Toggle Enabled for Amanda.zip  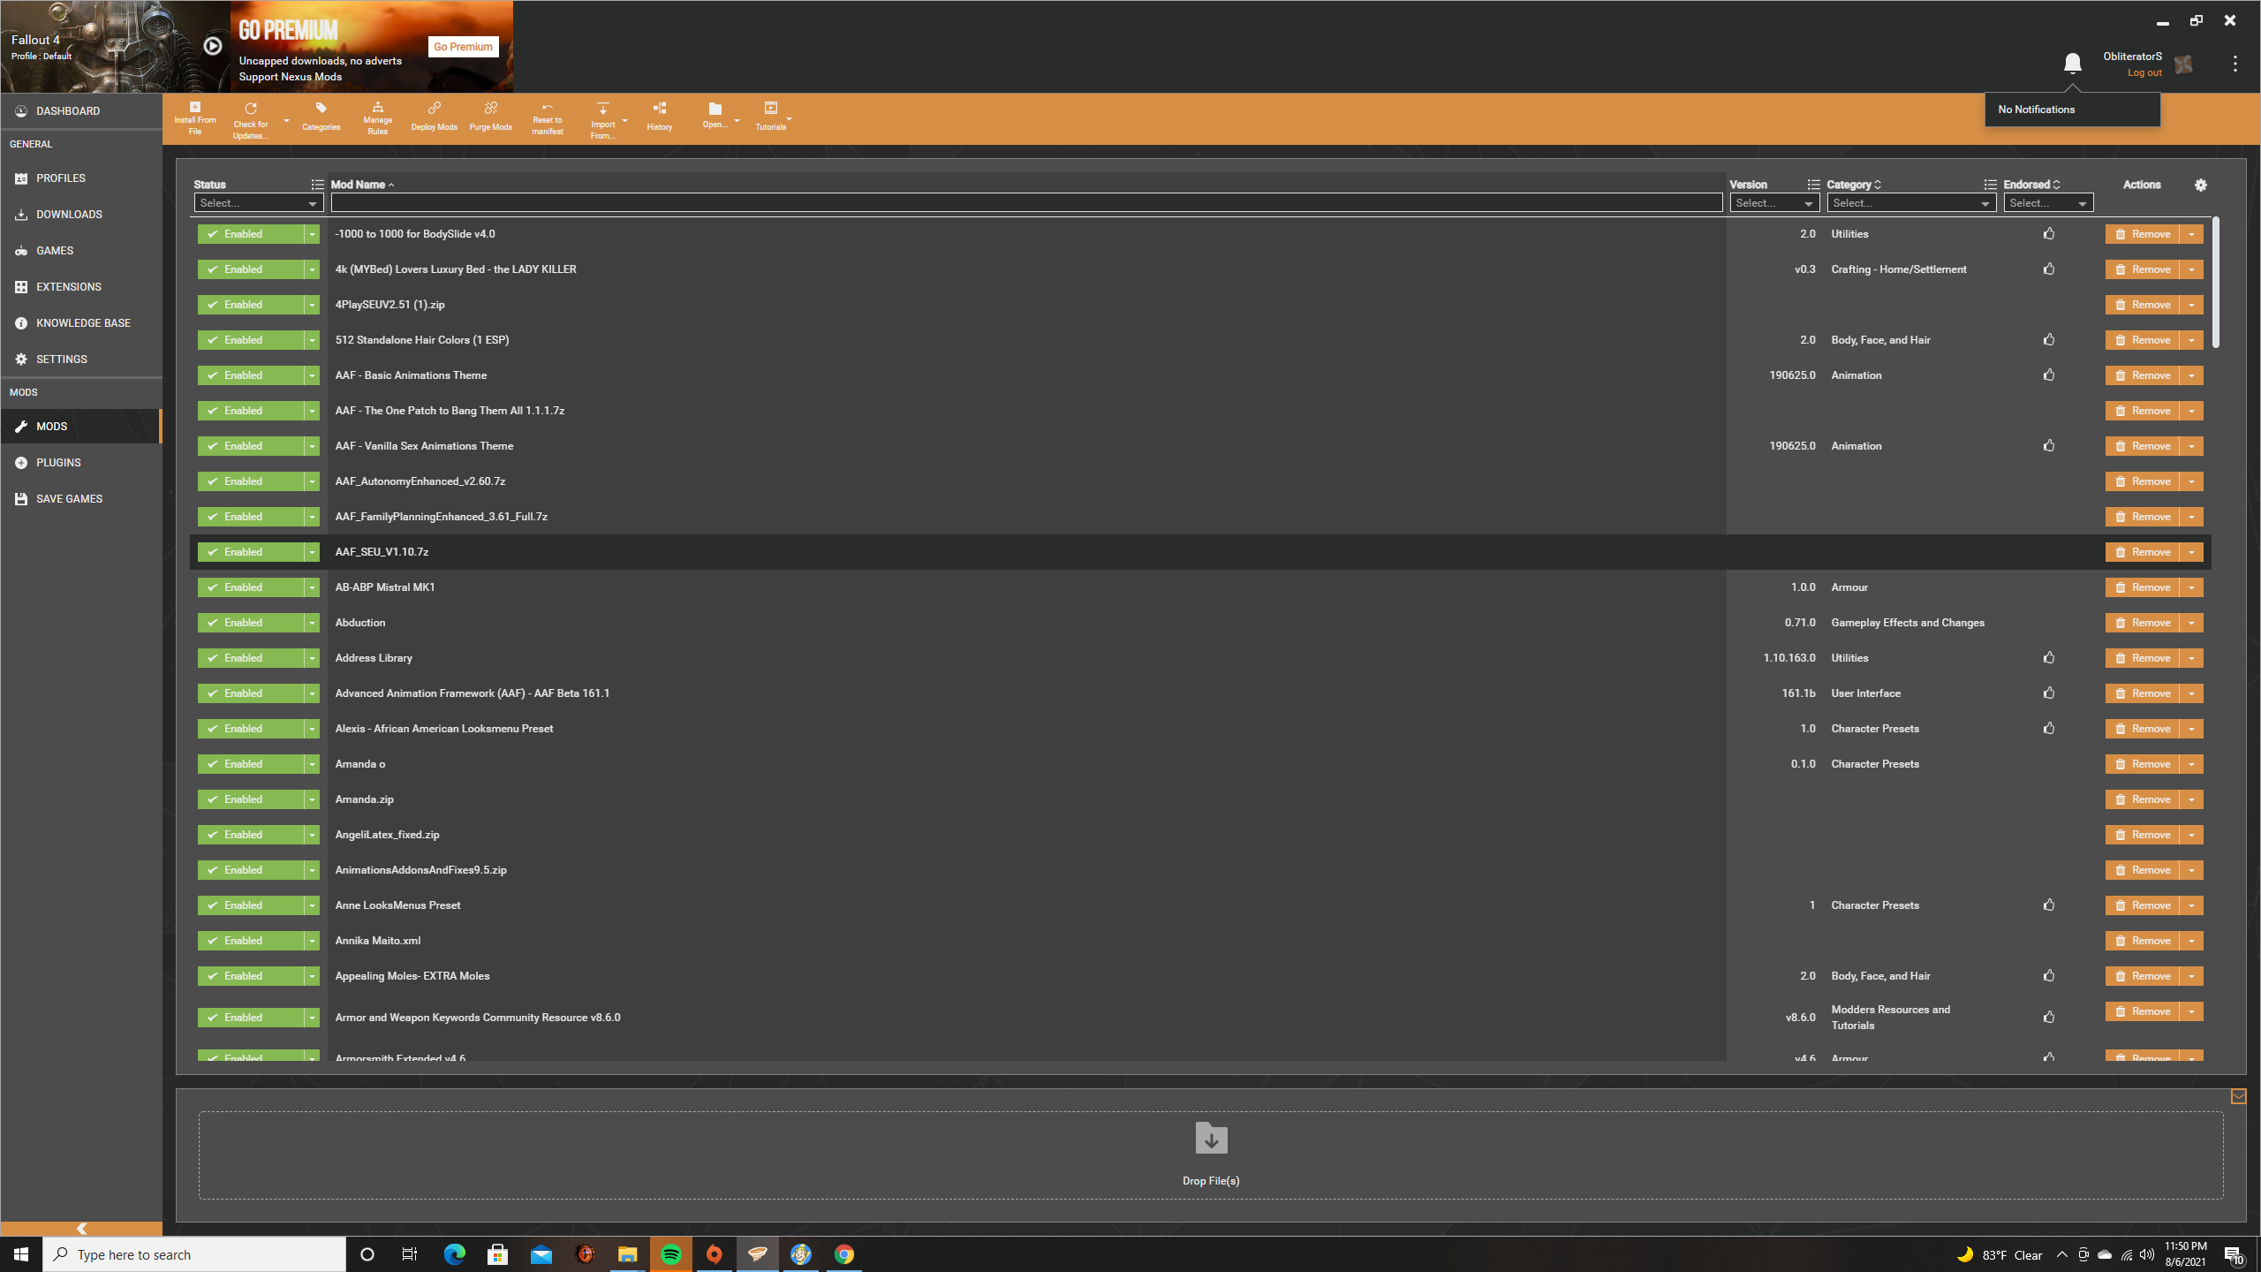[x=250, y=799]
